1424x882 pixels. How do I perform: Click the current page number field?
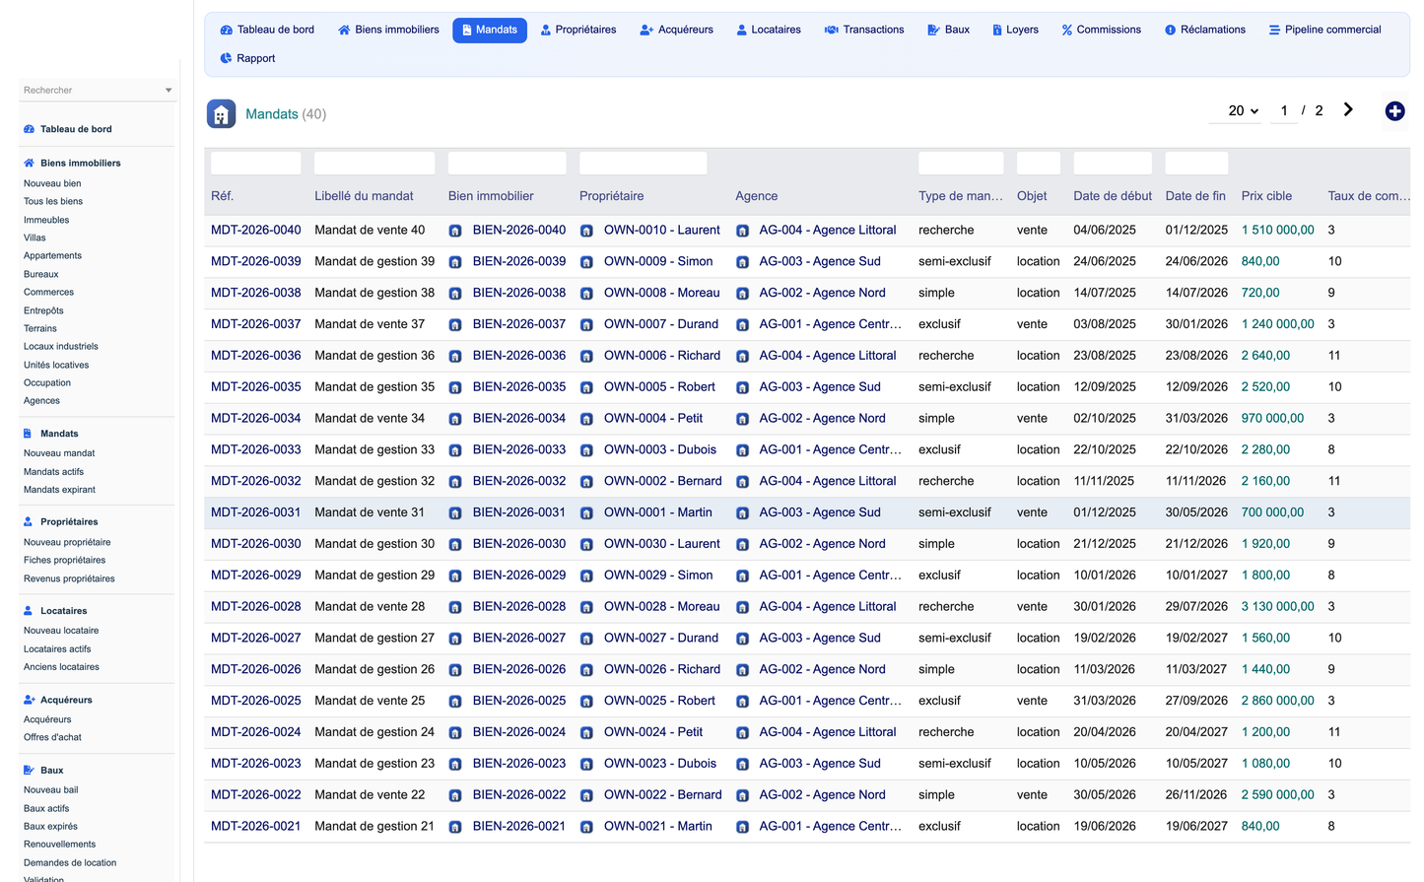1284,110
